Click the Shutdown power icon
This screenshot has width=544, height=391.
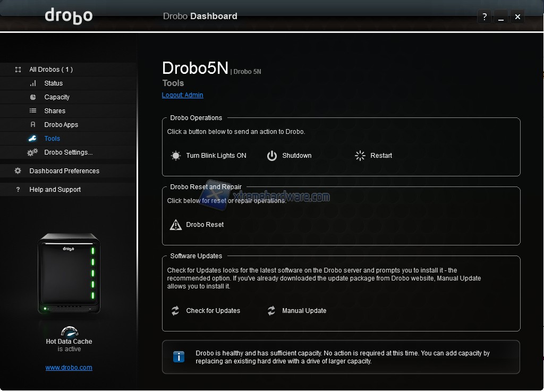point(272,156)
